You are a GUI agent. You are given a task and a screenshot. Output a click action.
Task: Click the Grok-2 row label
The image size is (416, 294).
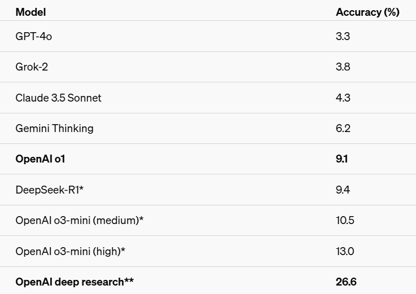point(32,67)
